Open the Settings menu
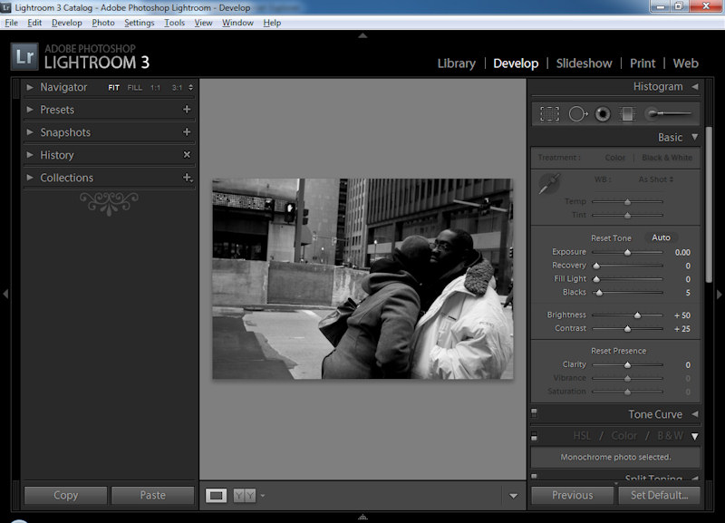Viewport: 725px width, 523px height. pos(140,23)
